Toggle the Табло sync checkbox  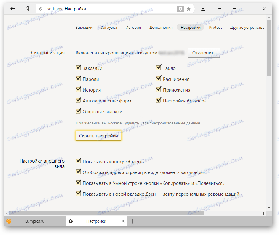159,67
